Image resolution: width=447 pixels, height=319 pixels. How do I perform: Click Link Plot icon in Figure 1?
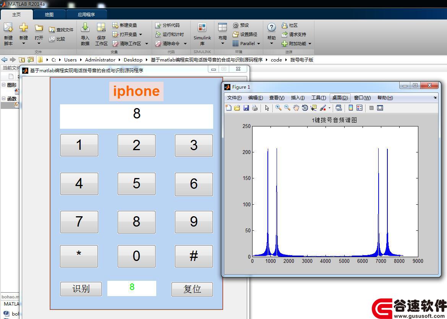(x=338, y=108)
